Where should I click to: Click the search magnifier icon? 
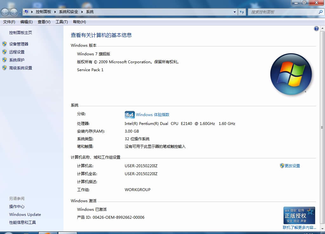[320, 12]
